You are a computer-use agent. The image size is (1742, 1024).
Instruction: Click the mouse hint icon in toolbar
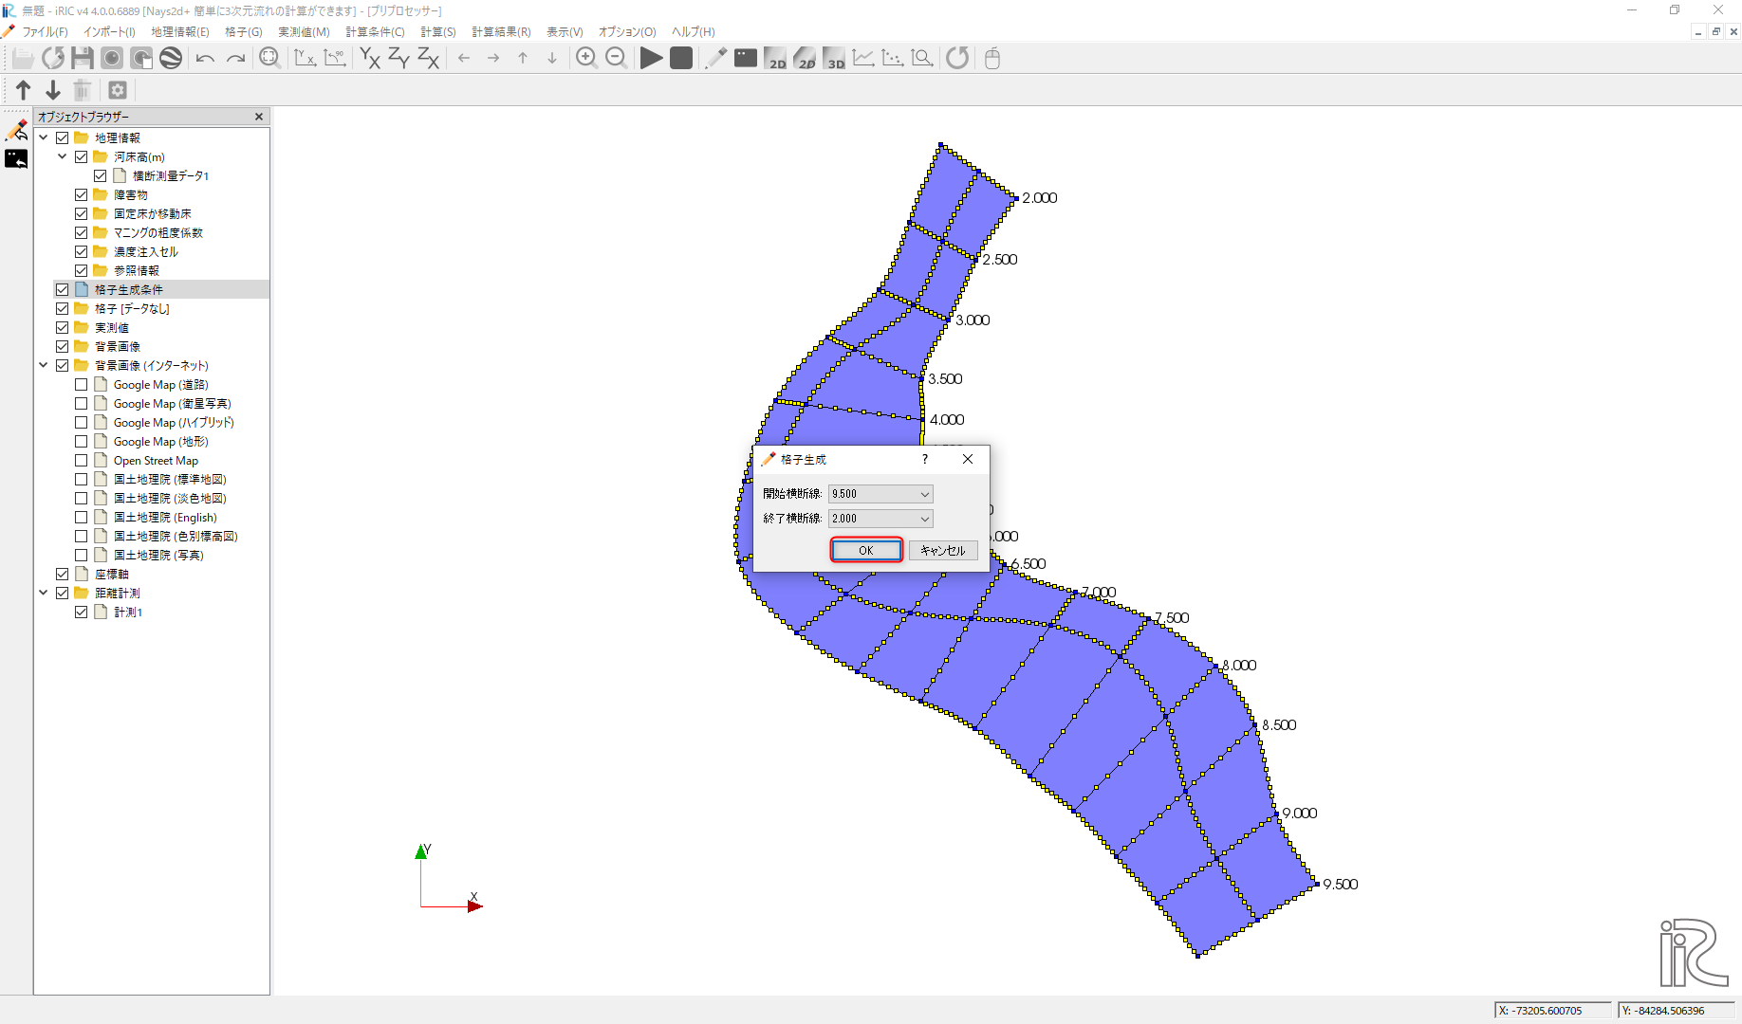click(x=992, y=58)
